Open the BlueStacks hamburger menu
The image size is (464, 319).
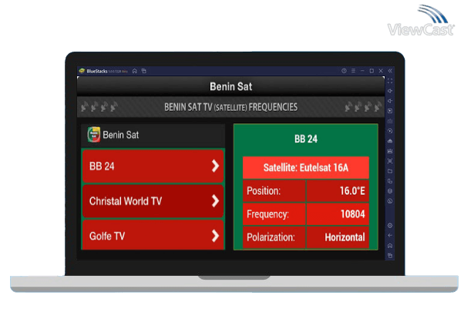click(353, 71)
